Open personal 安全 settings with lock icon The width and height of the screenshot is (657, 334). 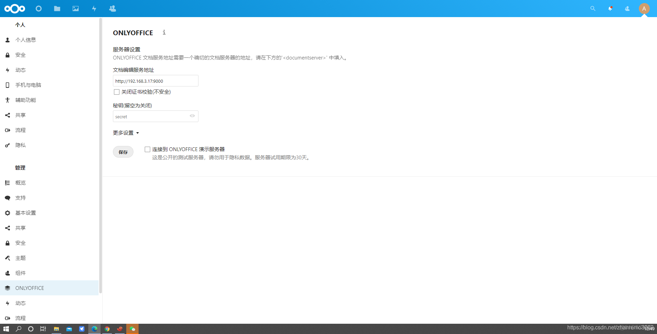click(x=49, y=55)
